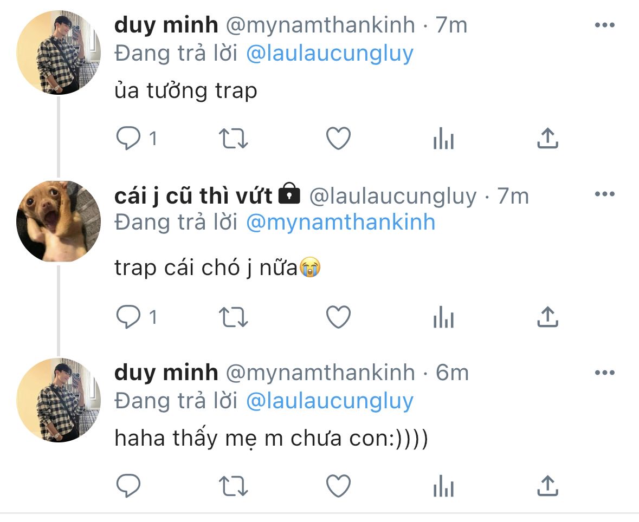Open more options on the 6m duy minh tweet
Image resolution: width=639 pixels, height=522 pixels.
[605, 373]
